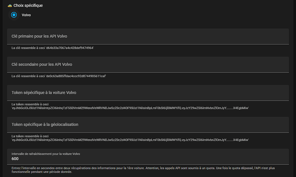Select the Volvo radio button
Screen dimensions: 296x177
[14, 15]
